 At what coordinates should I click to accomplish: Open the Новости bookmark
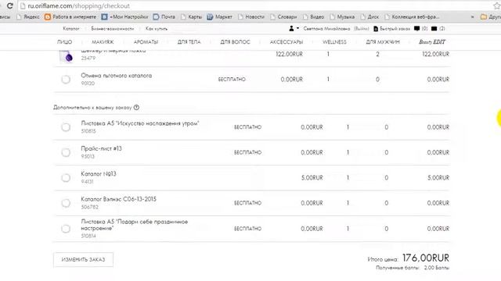[251, 17]
